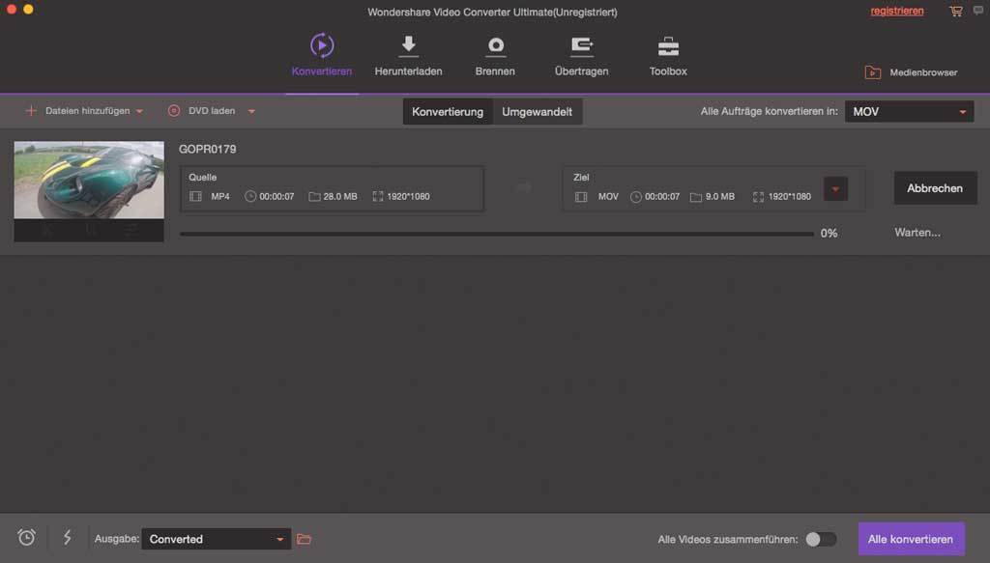Open the scheduler alarm clock icon
This screenshot has height=563, width=990.
[26, 537]
